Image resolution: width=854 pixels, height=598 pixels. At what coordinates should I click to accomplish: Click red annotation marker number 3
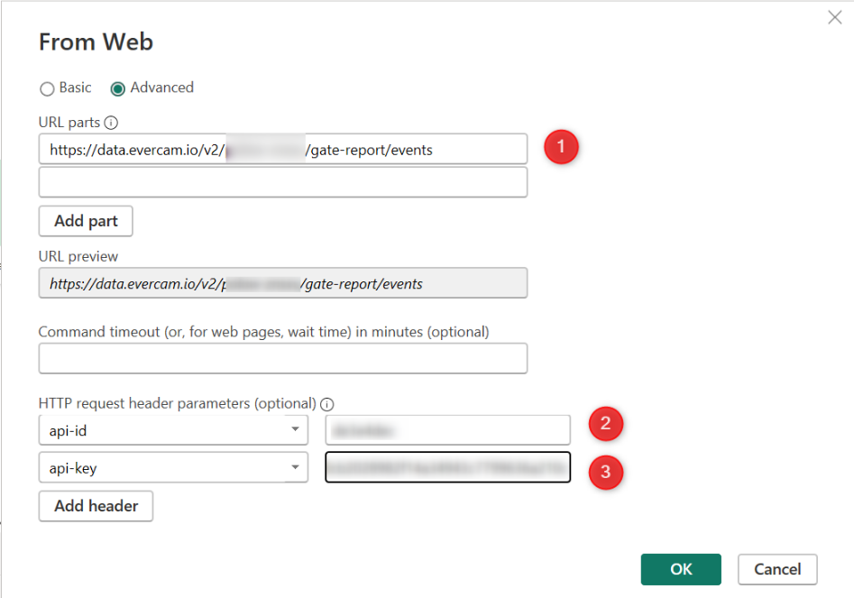pyautogui.click(x=606, y=472)
